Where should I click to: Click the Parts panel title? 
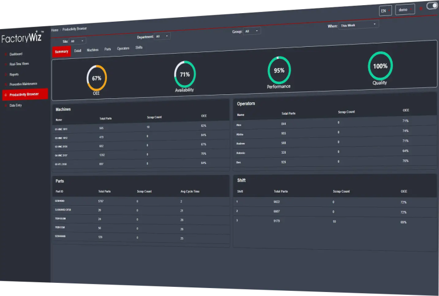(x=59, y=181)
